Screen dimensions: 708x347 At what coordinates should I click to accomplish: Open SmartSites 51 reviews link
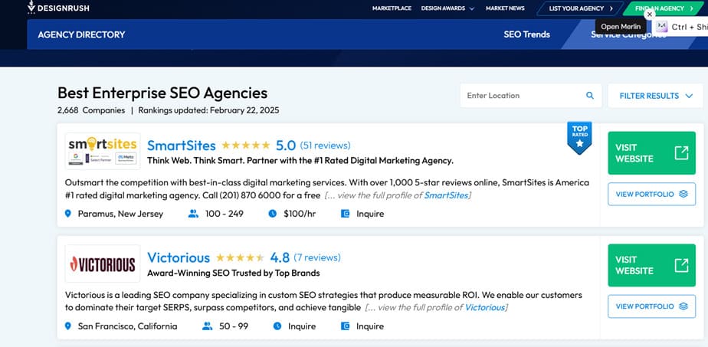[325, 146]
